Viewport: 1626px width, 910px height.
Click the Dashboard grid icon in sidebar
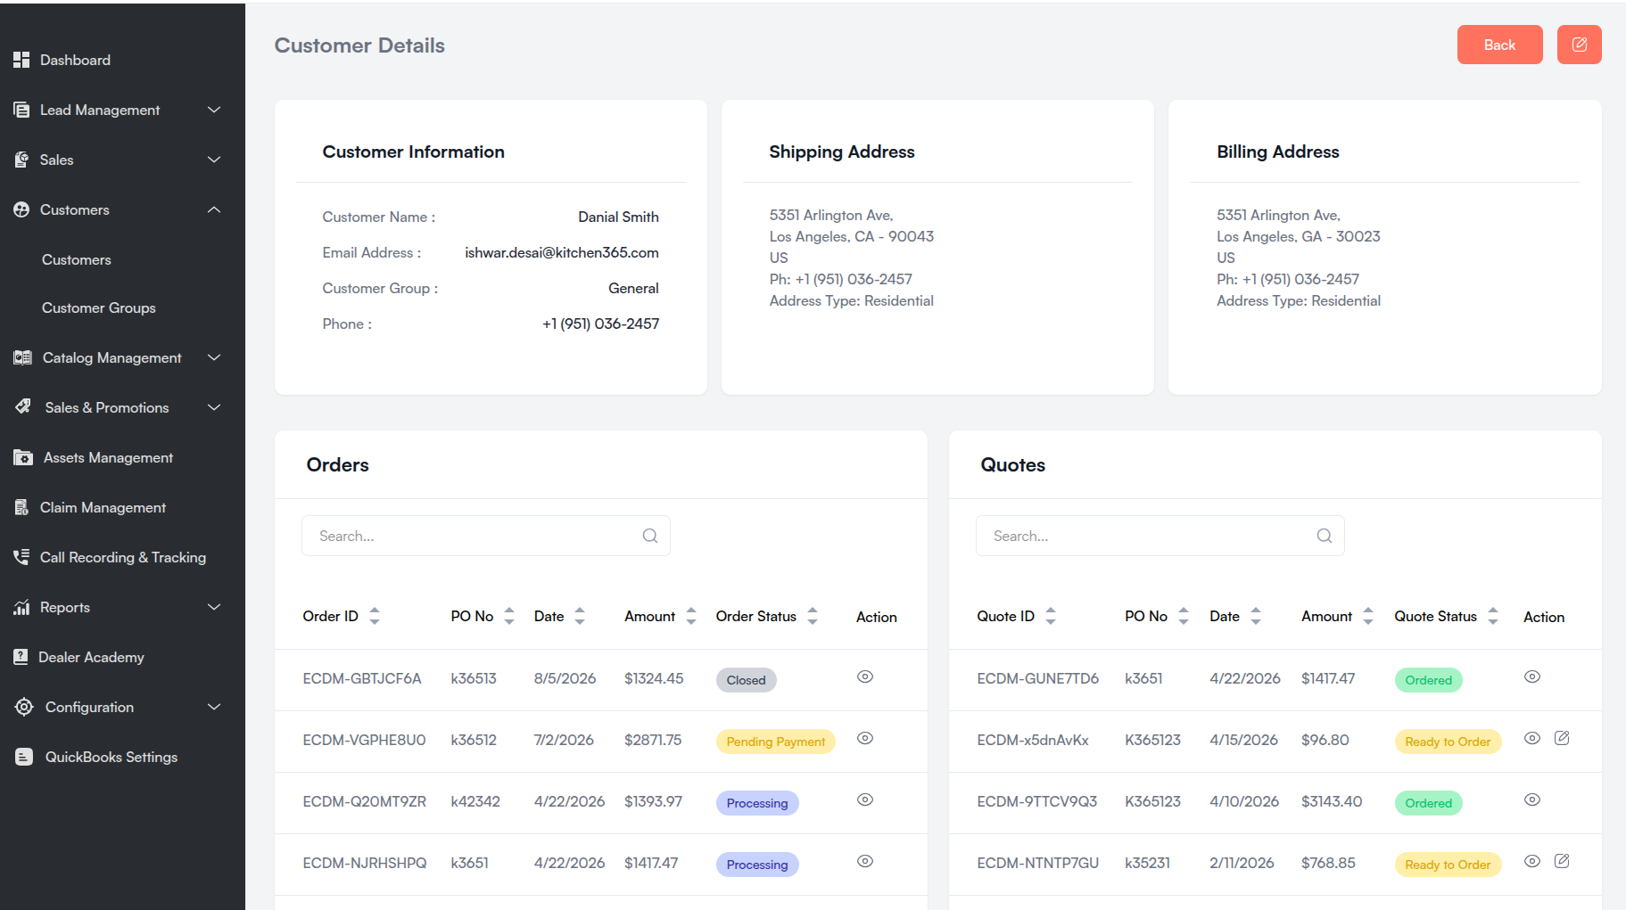pyautogui.click(x=21, y=60)
